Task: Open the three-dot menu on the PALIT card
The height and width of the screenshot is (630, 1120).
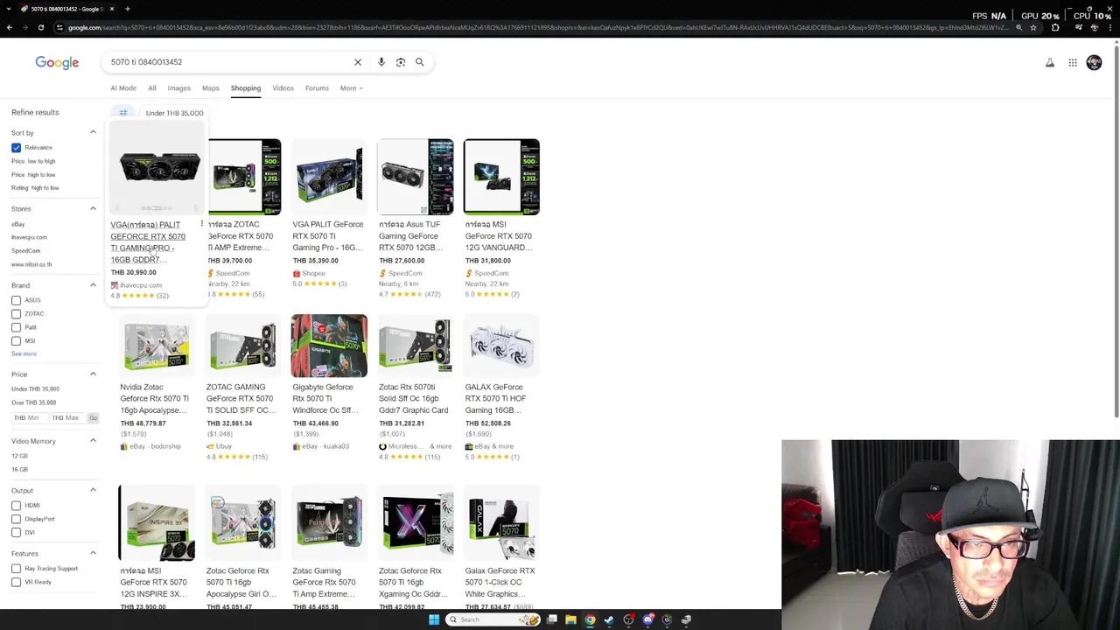Action: 201,225
